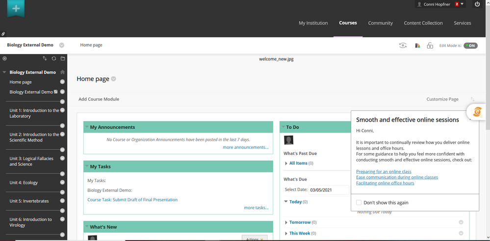Open the Conni Hopfner user menu

440,4
